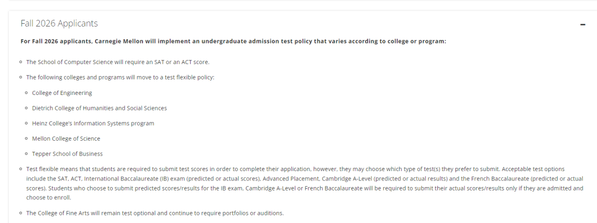Click bullet beside School of Computer Science
The width and height of the screenshot is (597, 223).
(x=20, y=62)
